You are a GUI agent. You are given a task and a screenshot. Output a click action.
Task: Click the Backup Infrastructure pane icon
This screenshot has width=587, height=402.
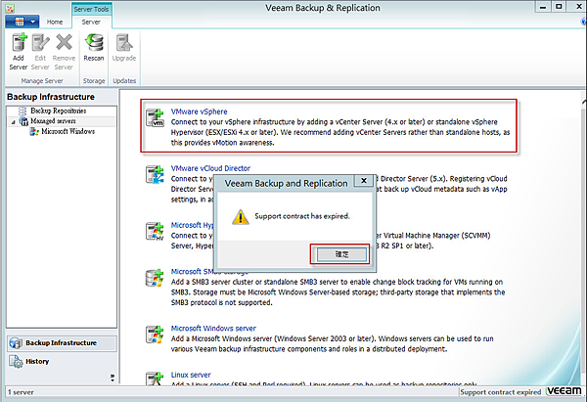coord(16,343)
